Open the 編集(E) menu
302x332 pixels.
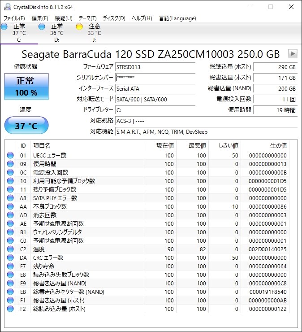pos(40,18)
